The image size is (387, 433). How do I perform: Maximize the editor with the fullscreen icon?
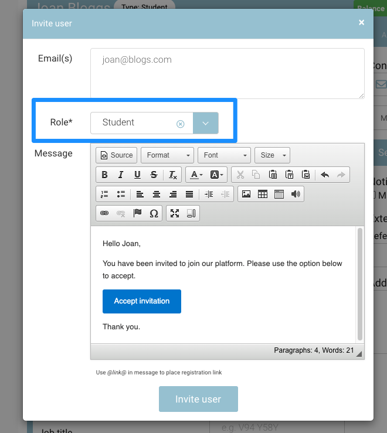[x=175, y=213]
